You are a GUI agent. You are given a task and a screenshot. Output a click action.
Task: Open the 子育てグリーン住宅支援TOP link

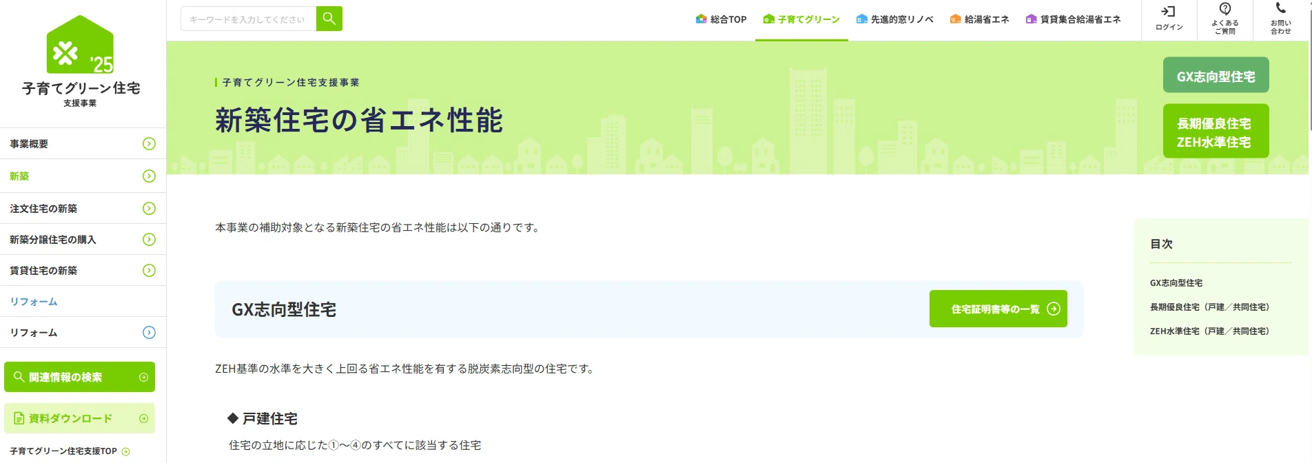click(x=70, y=451)
